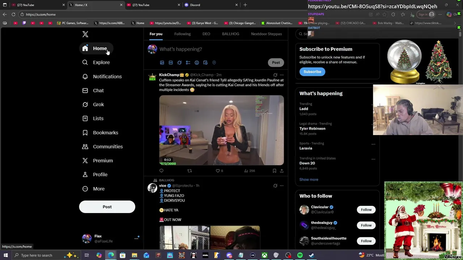The width and height of the screenshot is (463, 260).
Task: Switch to the For you tab
Action: point(156,34)
